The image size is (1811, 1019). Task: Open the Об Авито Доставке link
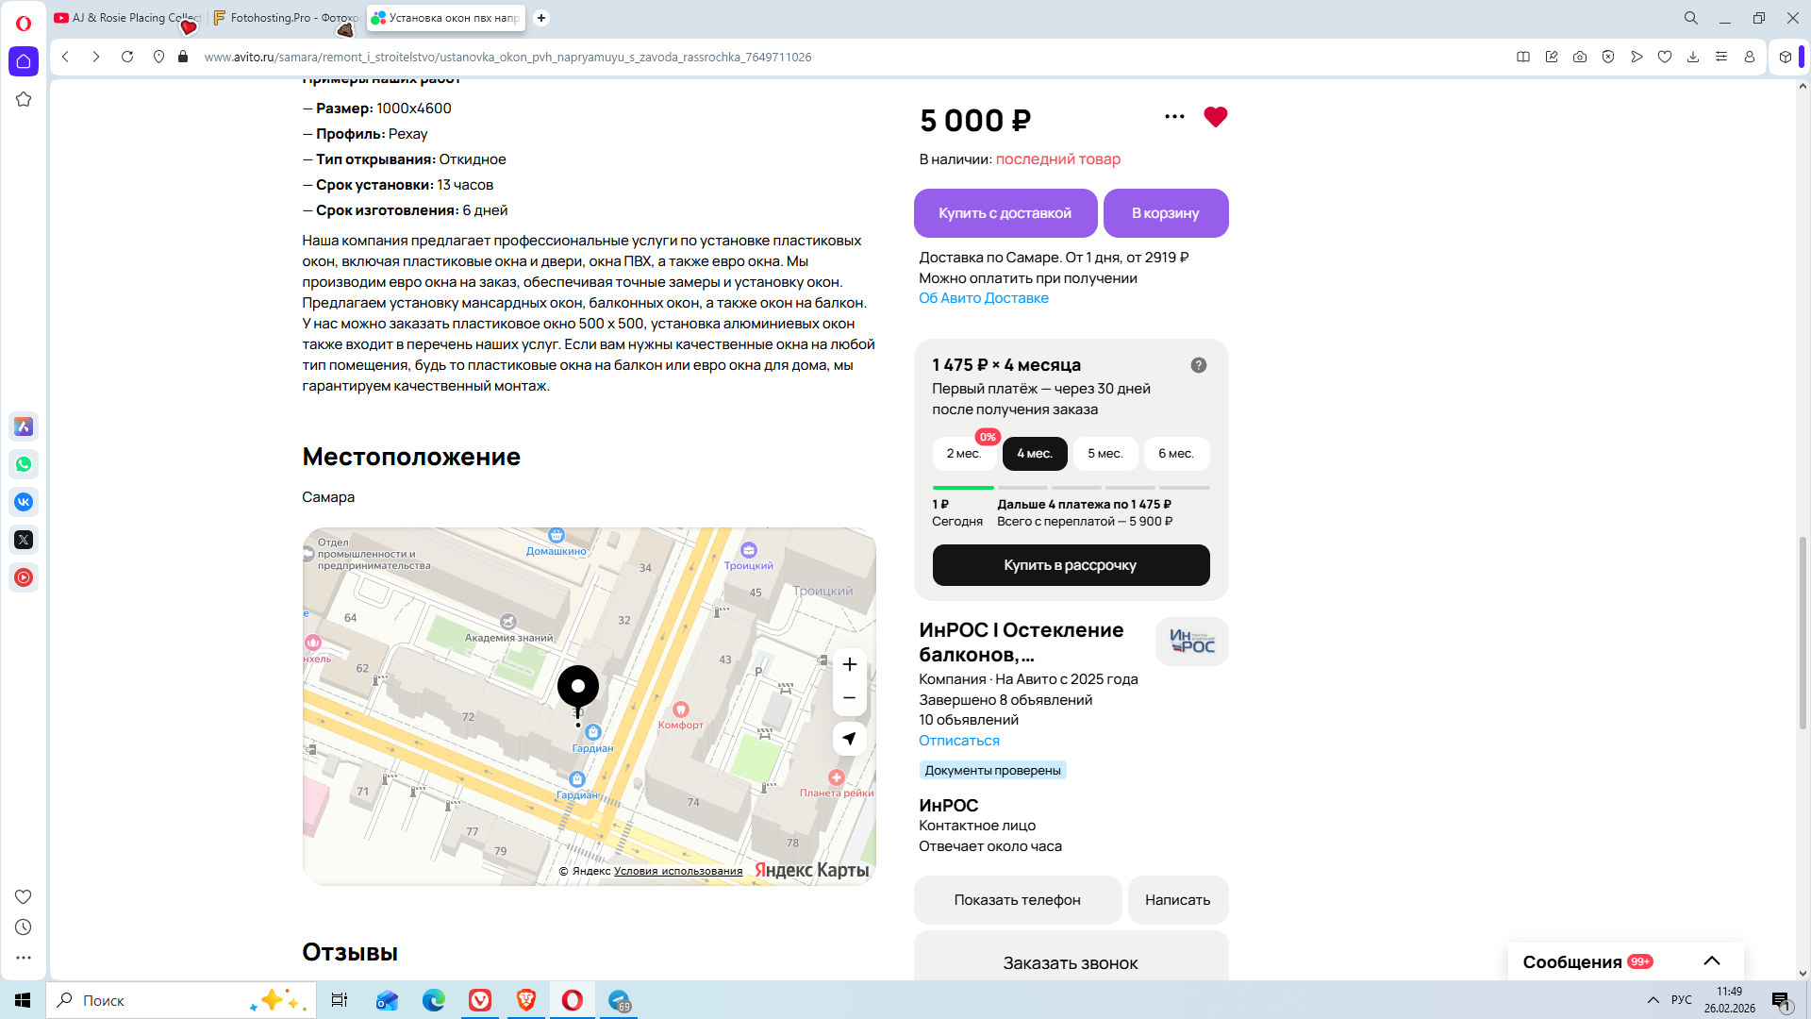coord(983,298)
